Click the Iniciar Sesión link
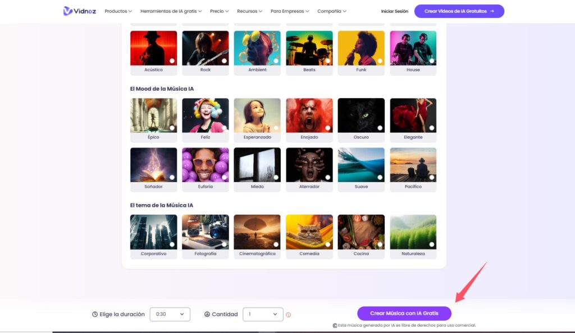Image resolution: width=575 pixels, height=333 pixels. [x=394, y=11]
